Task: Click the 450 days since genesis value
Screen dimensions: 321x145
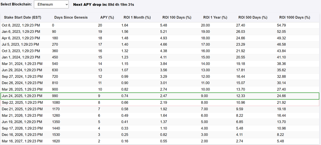Action: pyautogui.click(x=55, y=57)
